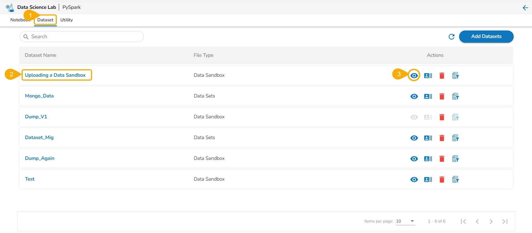532x233 pixels.
Task: Jump to last page of datasets
Action: tap(505, 221)
